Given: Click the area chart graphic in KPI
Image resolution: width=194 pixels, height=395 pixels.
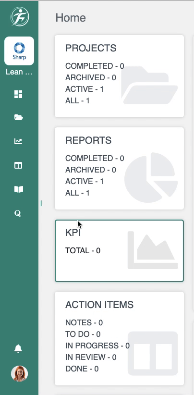Looking at the screenshot, I should coord(153,250).
